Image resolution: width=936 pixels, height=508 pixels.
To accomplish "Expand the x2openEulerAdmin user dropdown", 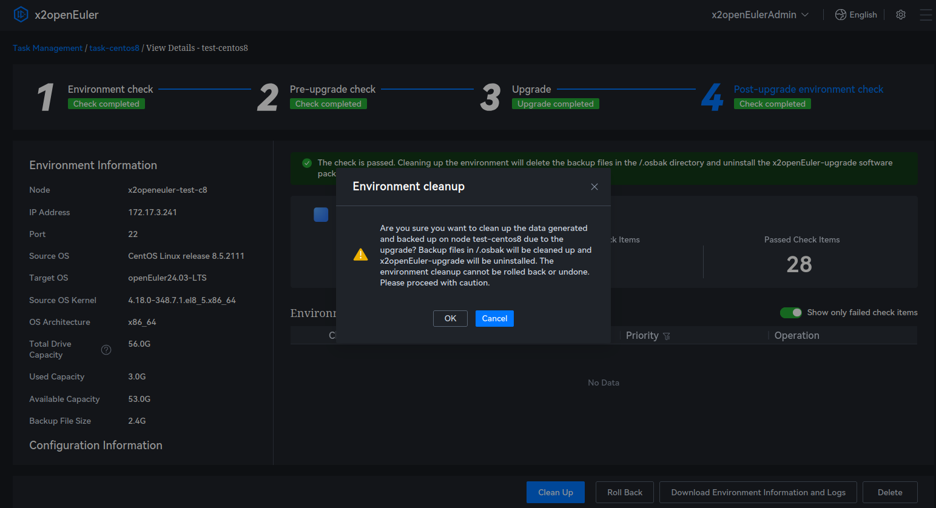I will pos(759,15).
